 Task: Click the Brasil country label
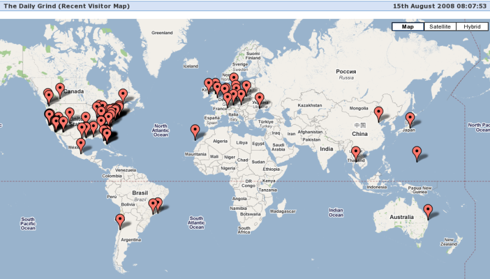point(140,193)
